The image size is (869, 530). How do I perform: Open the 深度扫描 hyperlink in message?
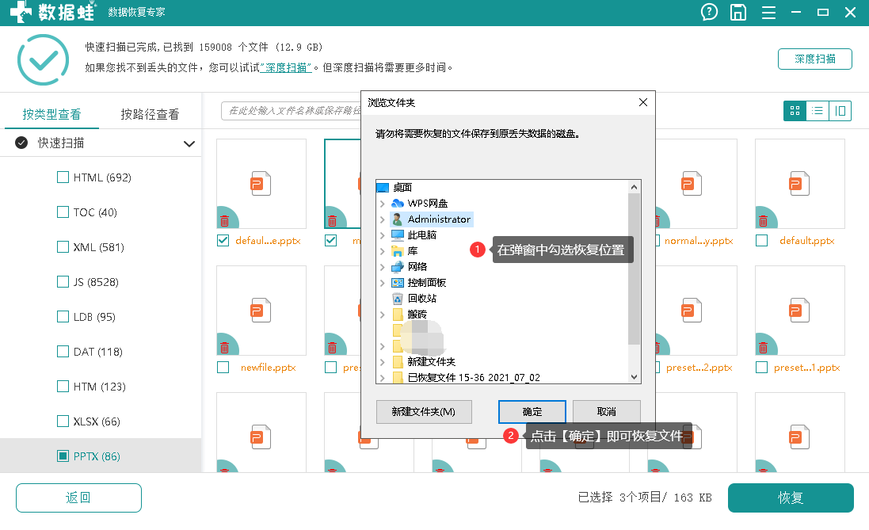(x=286, y=67)
